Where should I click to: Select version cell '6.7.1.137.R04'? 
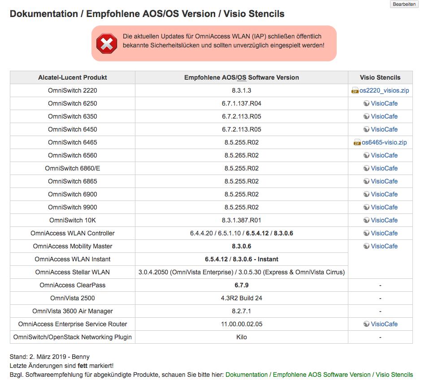[x=242, y=103]
